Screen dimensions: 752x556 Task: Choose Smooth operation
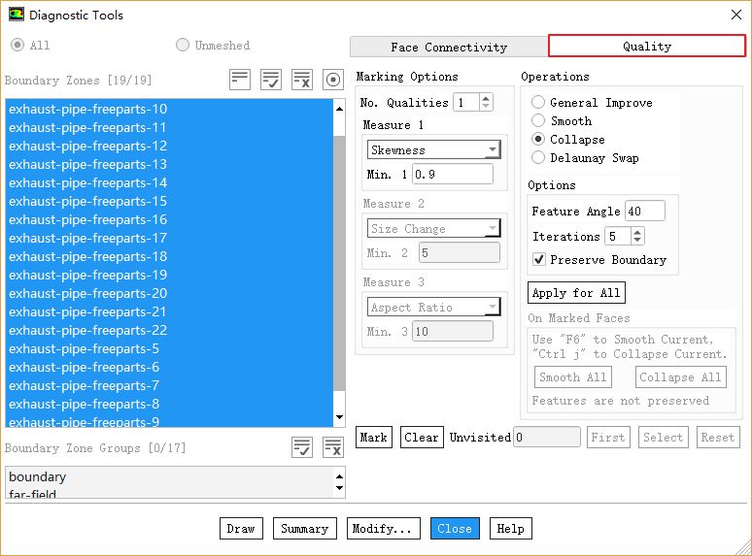[x=538, y=120]
